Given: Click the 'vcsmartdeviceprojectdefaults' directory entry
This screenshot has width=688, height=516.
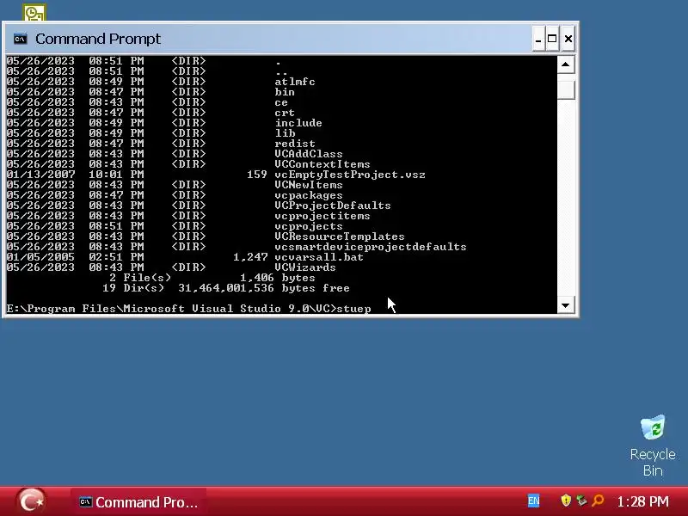Looking at the screenshot, I should click(371, 247).
